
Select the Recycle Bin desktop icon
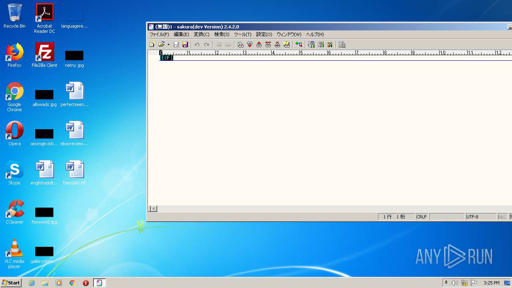pyautogui.click(x=14, y=16)
